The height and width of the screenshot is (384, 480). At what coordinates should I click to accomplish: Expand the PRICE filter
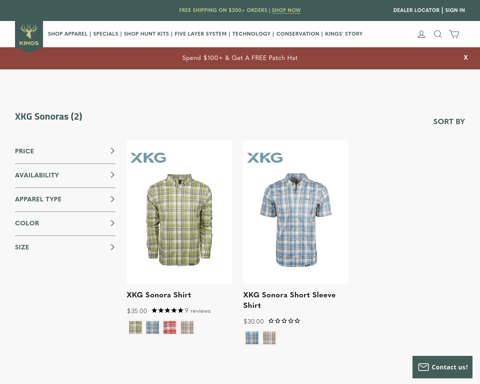65,151
